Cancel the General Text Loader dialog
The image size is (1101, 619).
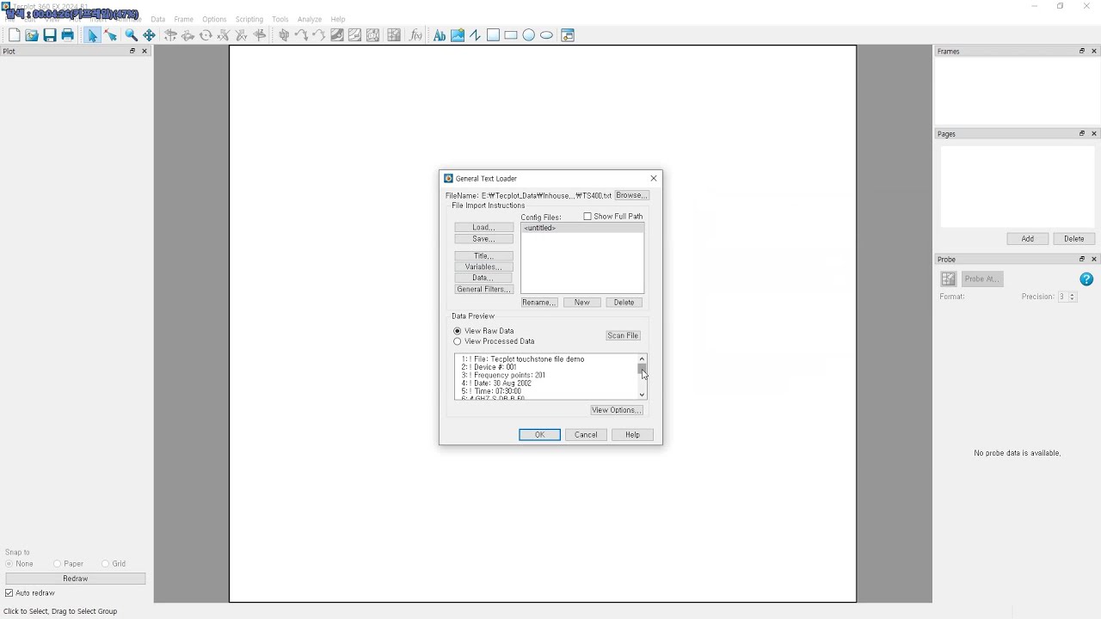pos(586,434)
